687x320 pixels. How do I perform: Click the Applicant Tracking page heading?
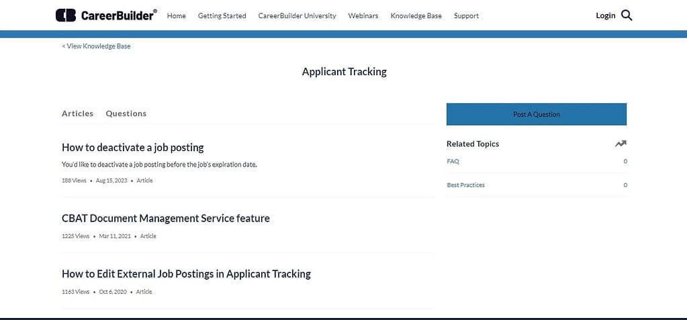[345, 72]
